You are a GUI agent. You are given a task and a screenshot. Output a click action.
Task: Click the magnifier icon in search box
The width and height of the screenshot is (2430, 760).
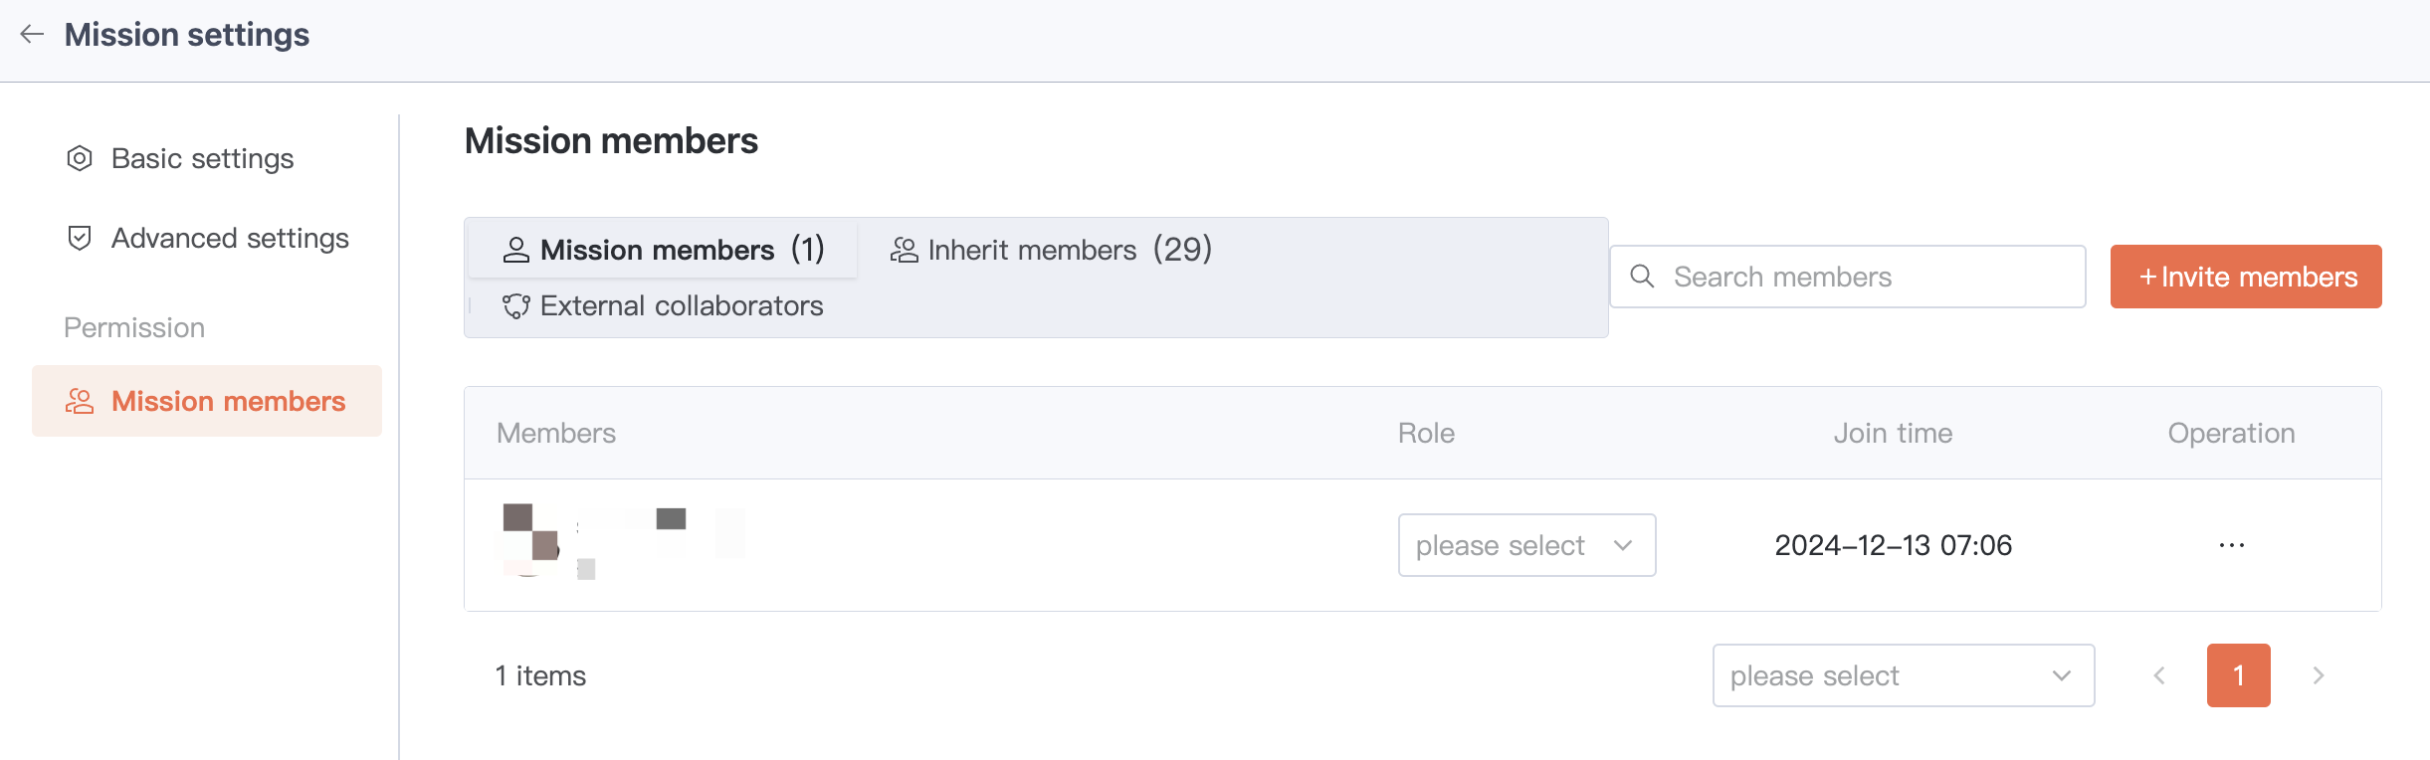point(1642,277)
